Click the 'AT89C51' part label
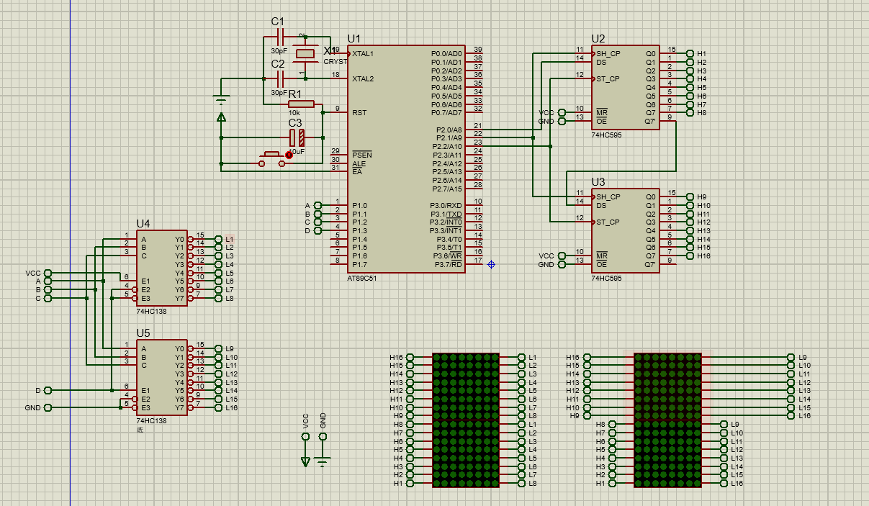Image resolution: width=869 pixels, height=506 pixels. tap(361, 278)
